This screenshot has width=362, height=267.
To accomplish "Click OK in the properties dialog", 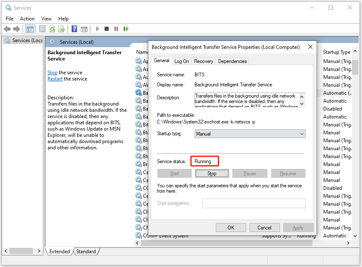I will click(x=231, y=228).
